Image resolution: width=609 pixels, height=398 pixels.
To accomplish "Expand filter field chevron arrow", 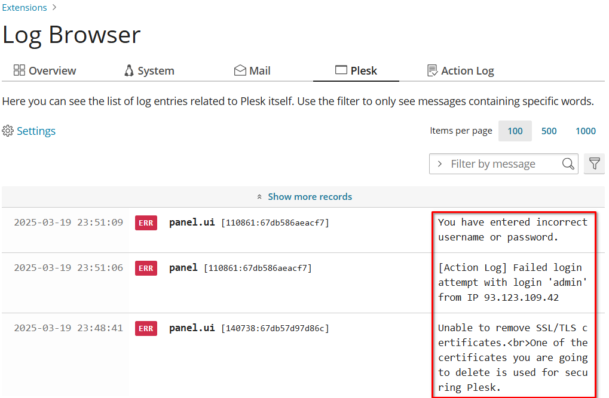I will 440,164.
